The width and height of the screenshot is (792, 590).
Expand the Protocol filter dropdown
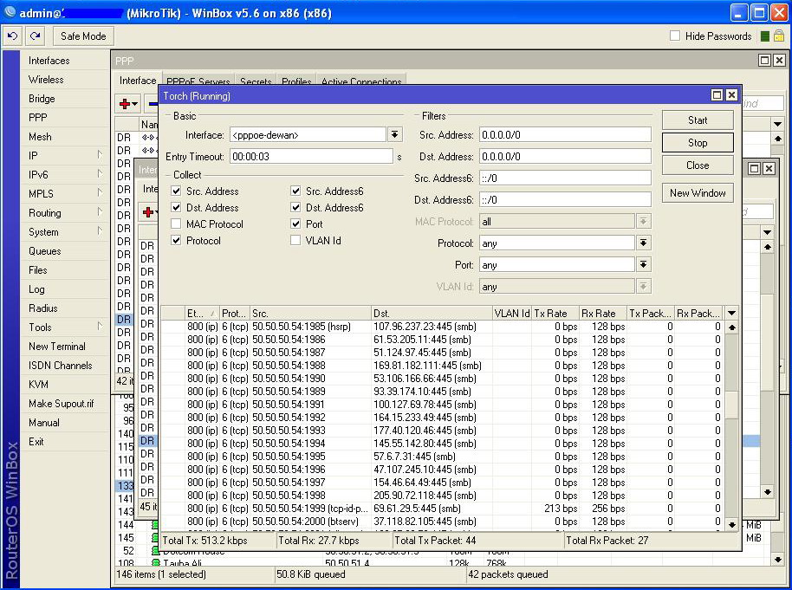tap(644, 243)
